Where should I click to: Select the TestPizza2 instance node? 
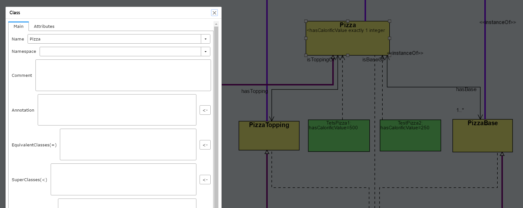point(410,139)
